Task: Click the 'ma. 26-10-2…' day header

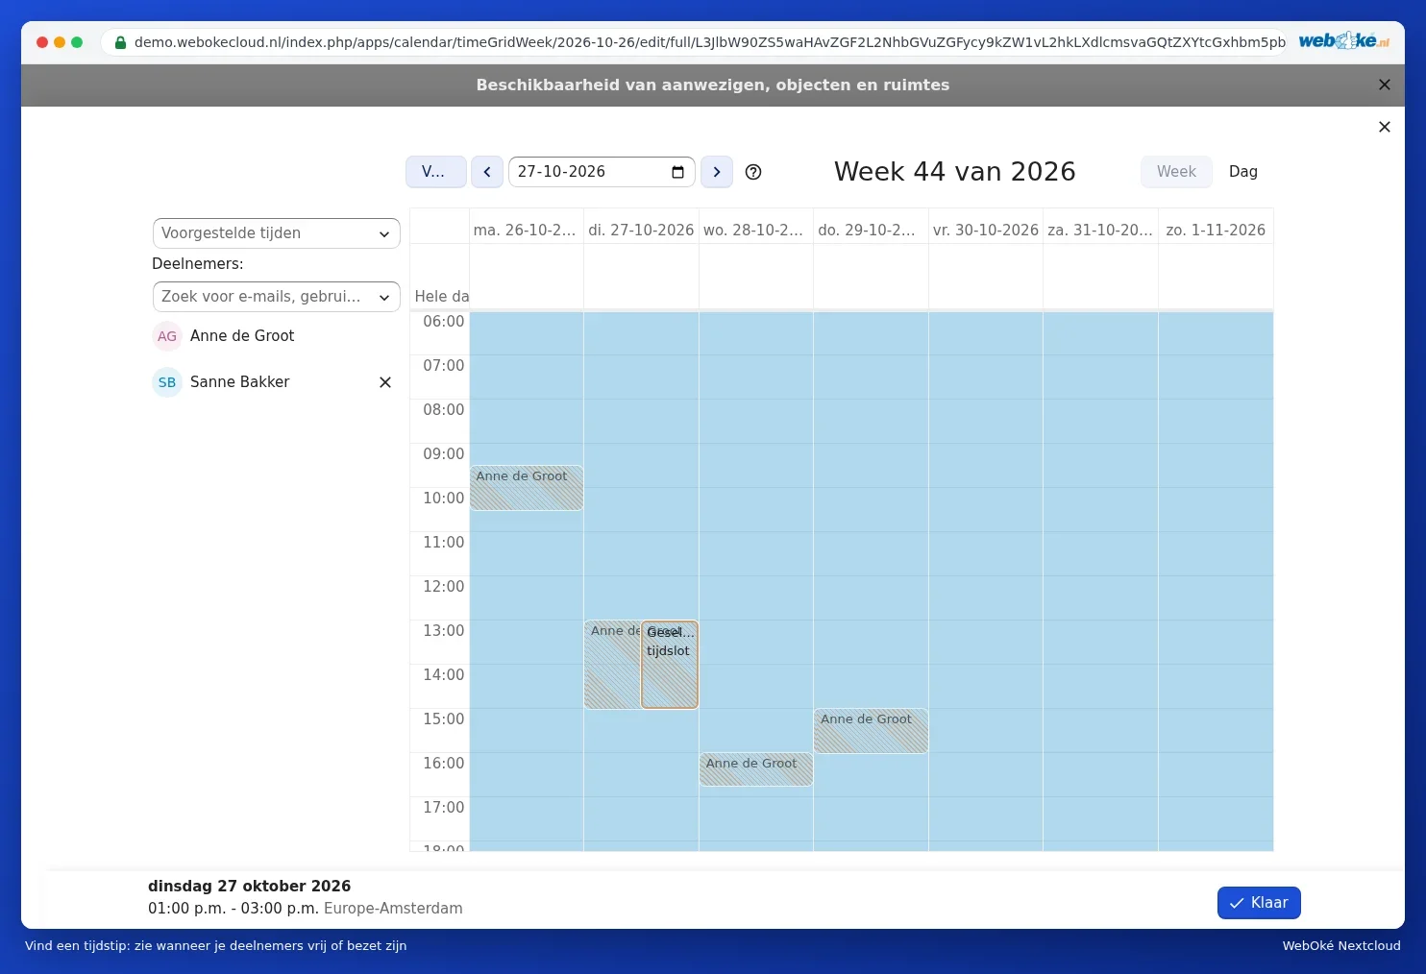Action: click(525, 231)
